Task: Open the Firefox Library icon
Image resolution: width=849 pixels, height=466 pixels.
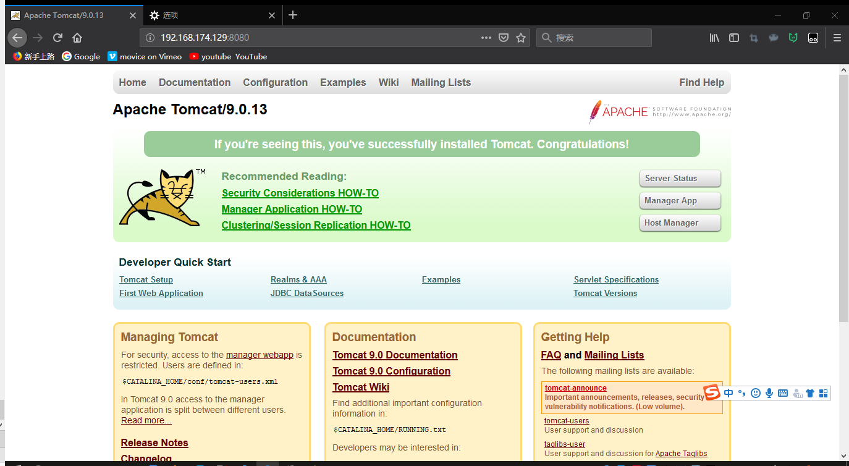Action: (714, 38)
